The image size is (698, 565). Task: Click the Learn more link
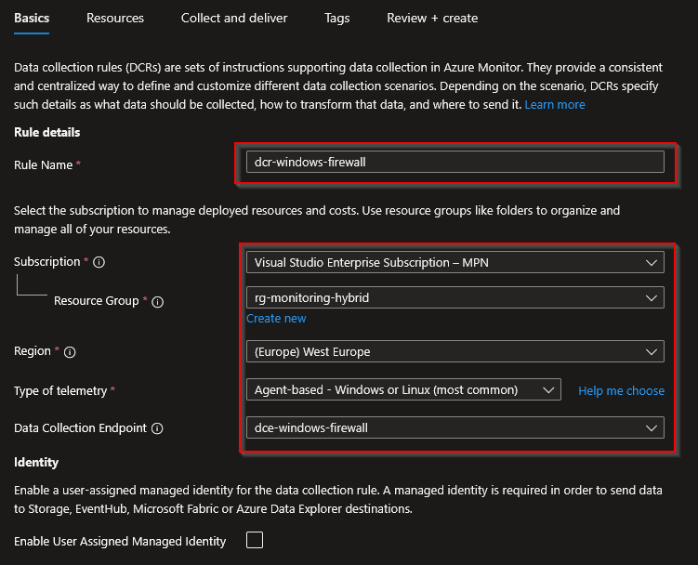point(555,105)
